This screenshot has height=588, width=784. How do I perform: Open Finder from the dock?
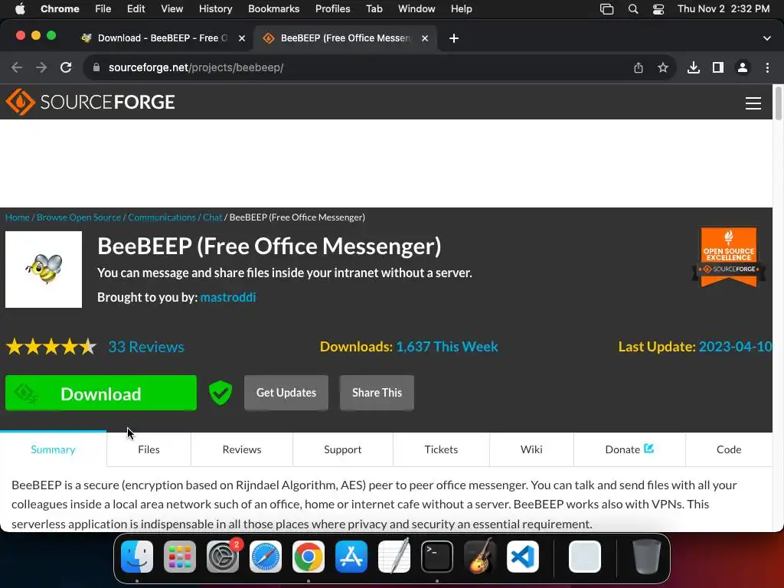pyautogui.click(x=137, y=557)
